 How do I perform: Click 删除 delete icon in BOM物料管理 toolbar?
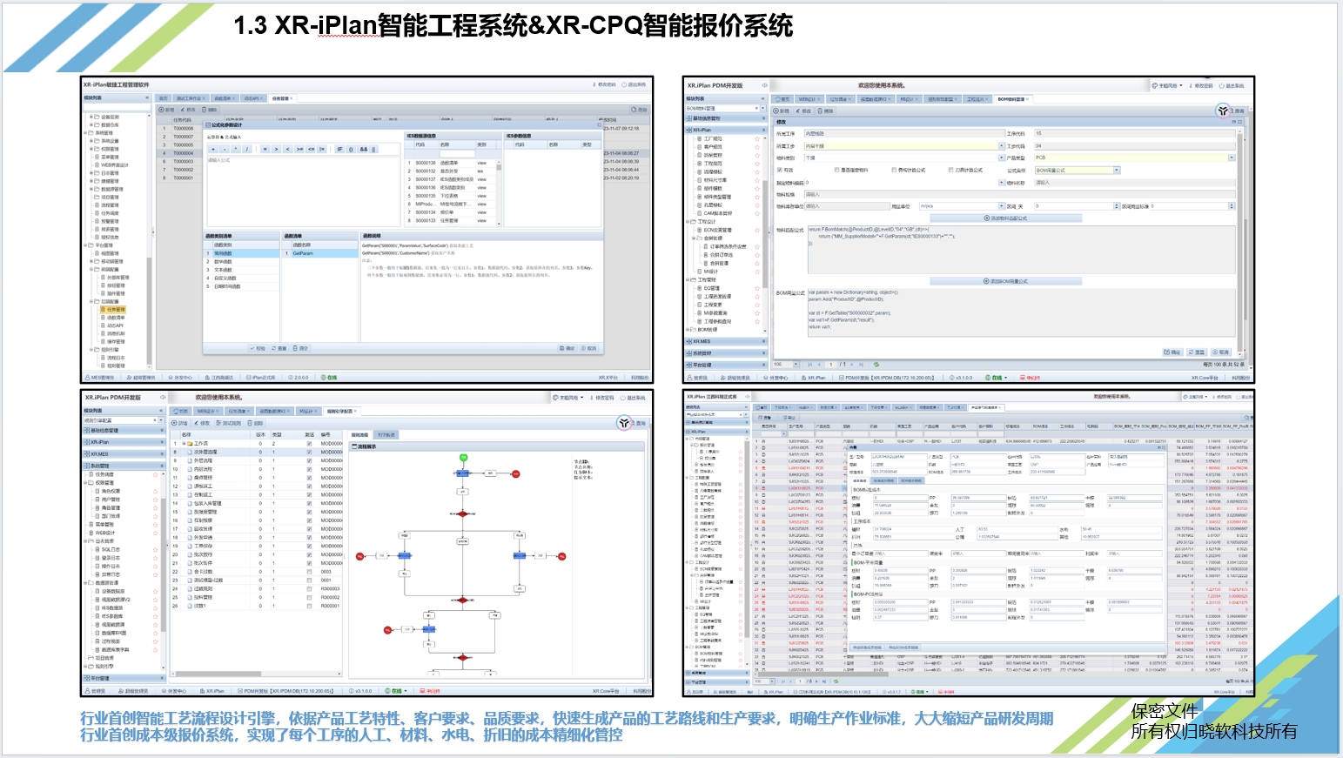[820, 111]
